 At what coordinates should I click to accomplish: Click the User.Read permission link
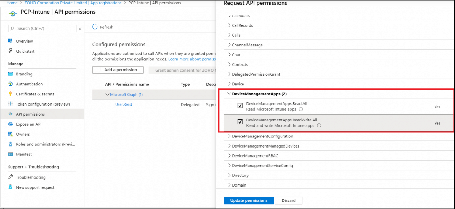tap(124, 104)
